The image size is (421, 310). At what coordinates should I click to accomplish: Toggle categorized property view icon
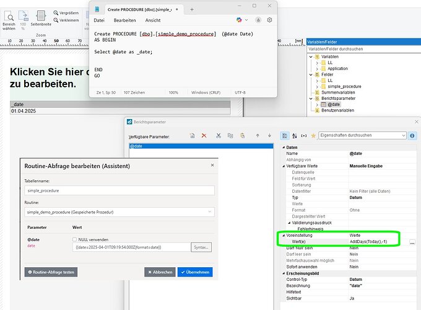(x=285, y=136)
